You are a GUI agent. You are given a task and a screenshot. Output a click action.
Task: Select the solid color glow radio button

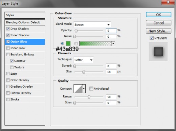coord(62,43)
